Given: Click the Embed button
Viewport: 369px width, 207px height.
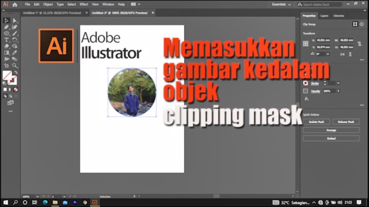Looking at the screenshot, I should tap(331, 138).
